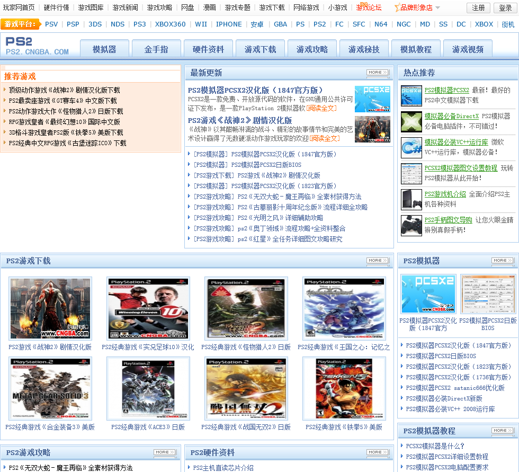The width and height of the screenshot is (519, 472).
Task: Open the PCSX2 logo thumbnail in PS2模拟器
Action: point(428,294)
